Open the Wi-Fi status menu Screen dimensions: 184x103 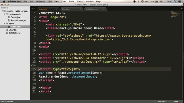tap(142, 1)
